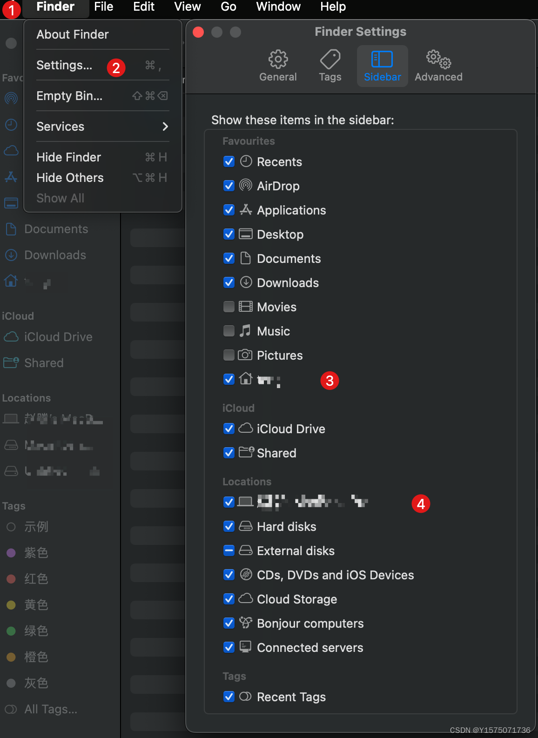Open the Edit menu
The width and height of the screenshot is (538, 738).
click(x=144, y=7)
